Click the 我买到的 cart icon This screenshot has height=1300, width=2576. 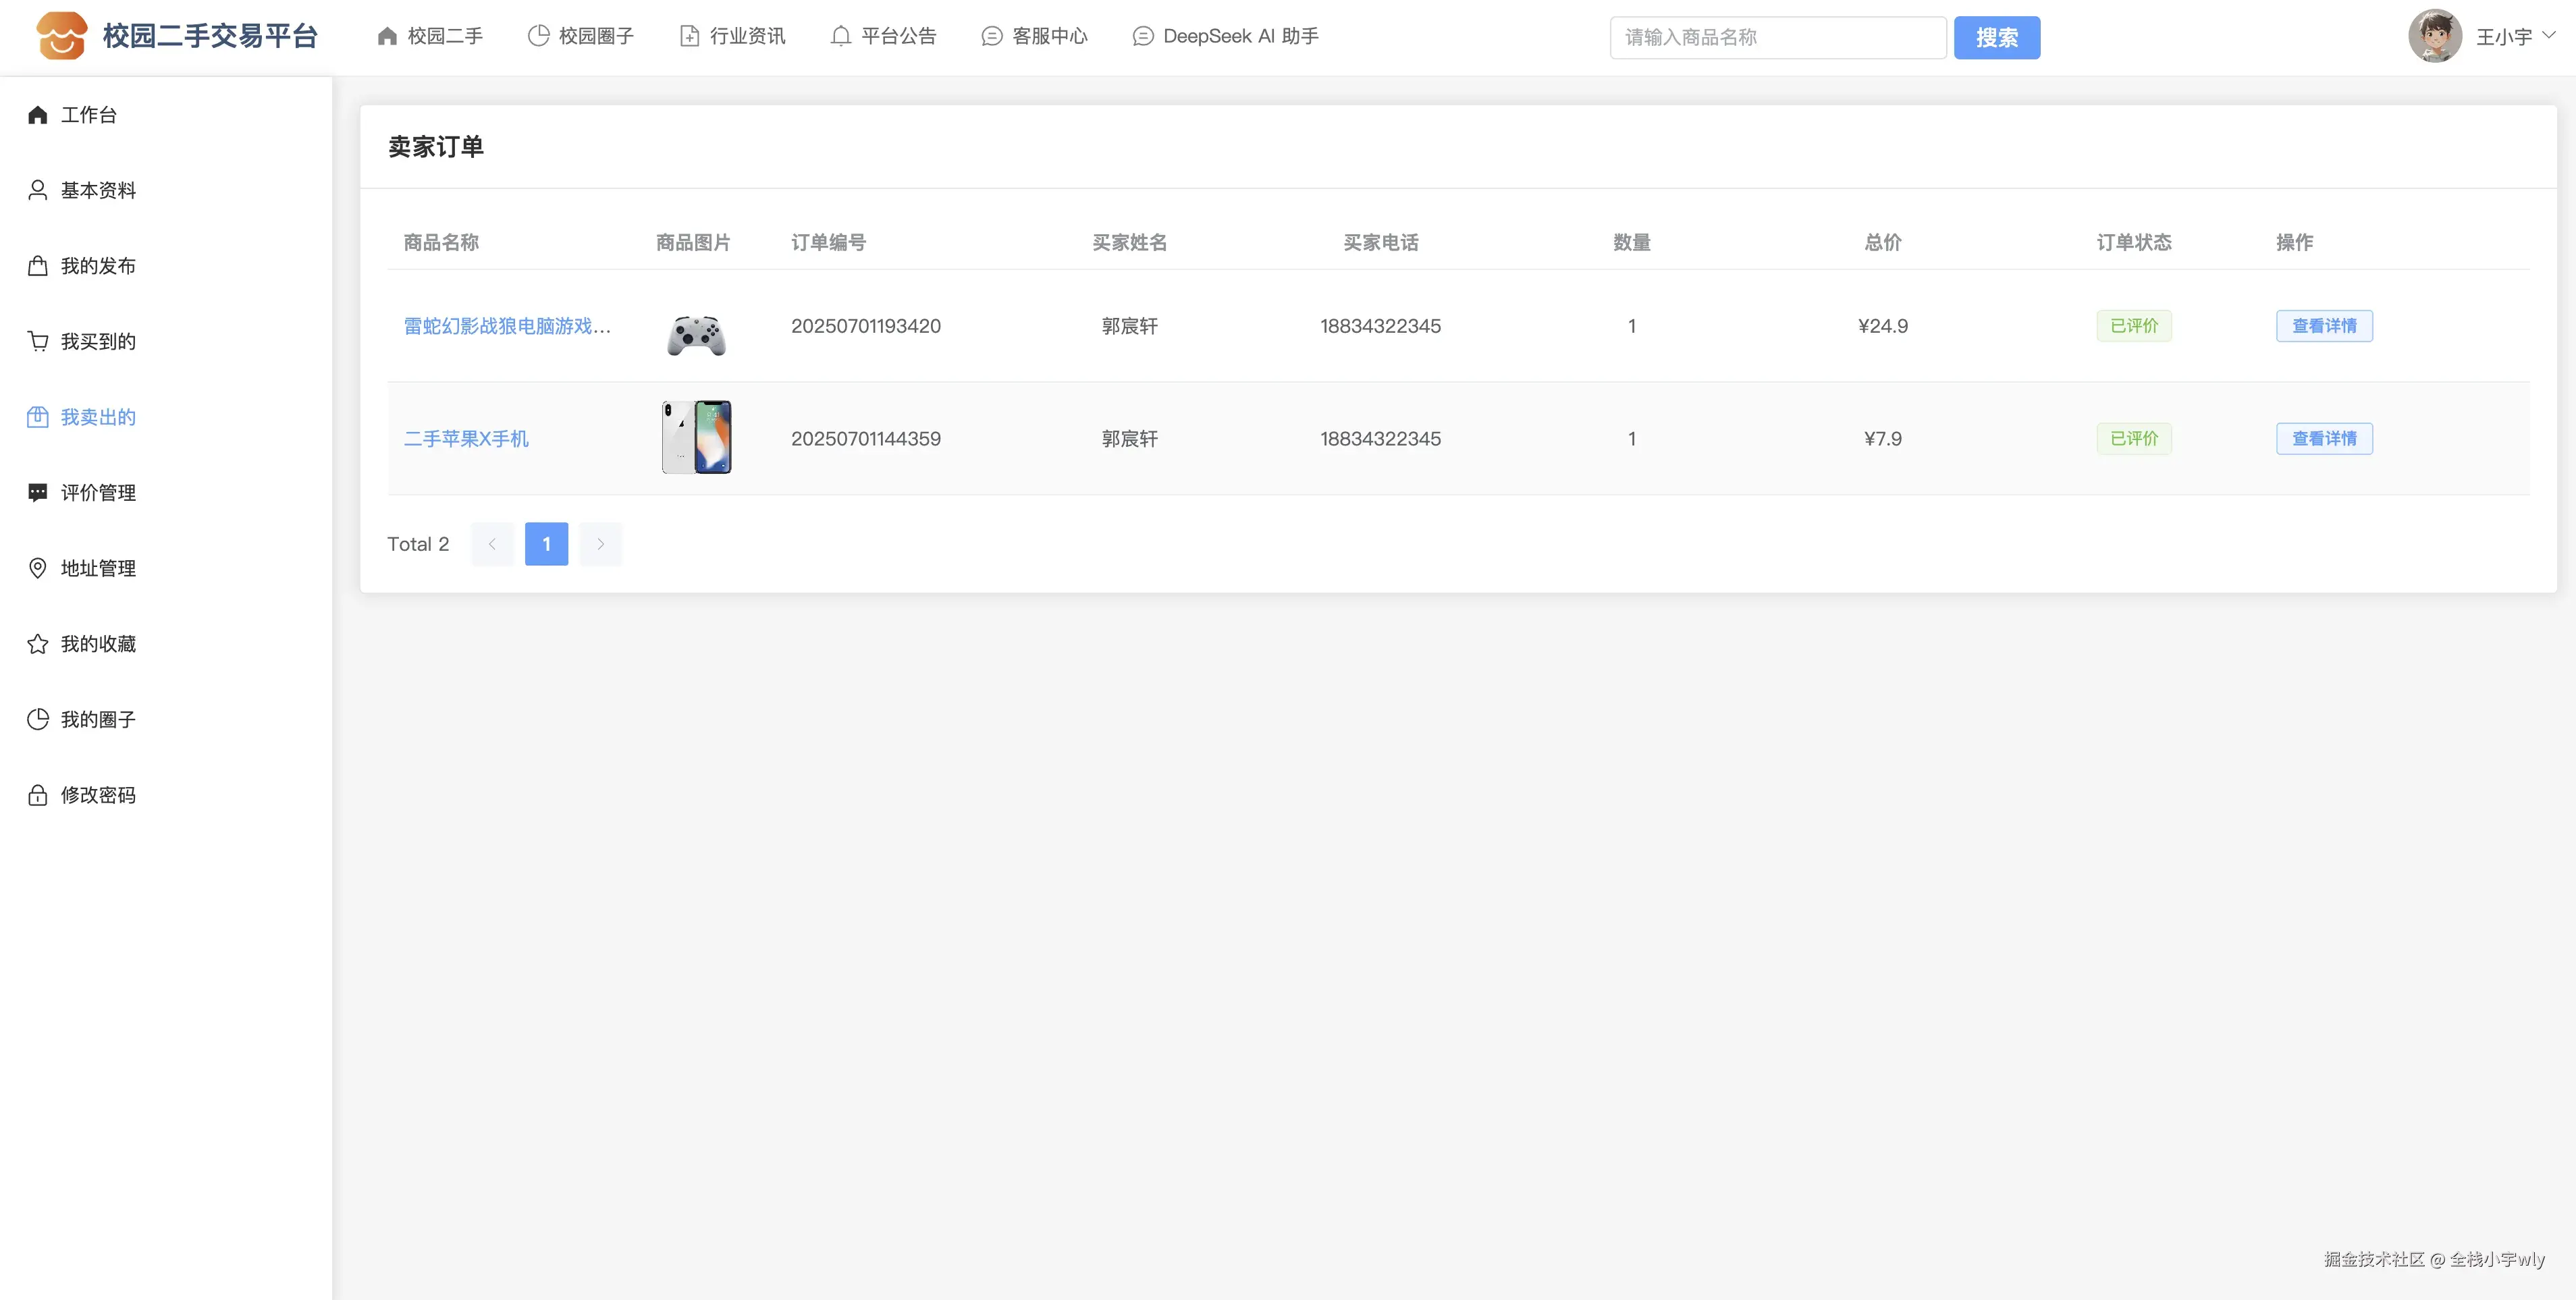38,342
